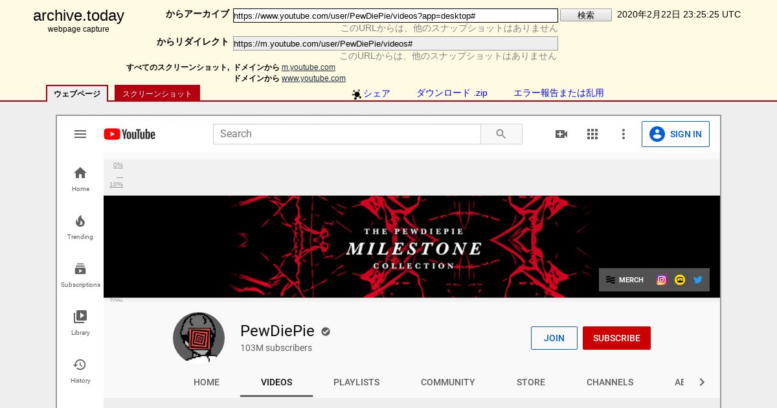Click the magnifier search button
This screenshot has width=777, height=408.
[x=501, y=134]
